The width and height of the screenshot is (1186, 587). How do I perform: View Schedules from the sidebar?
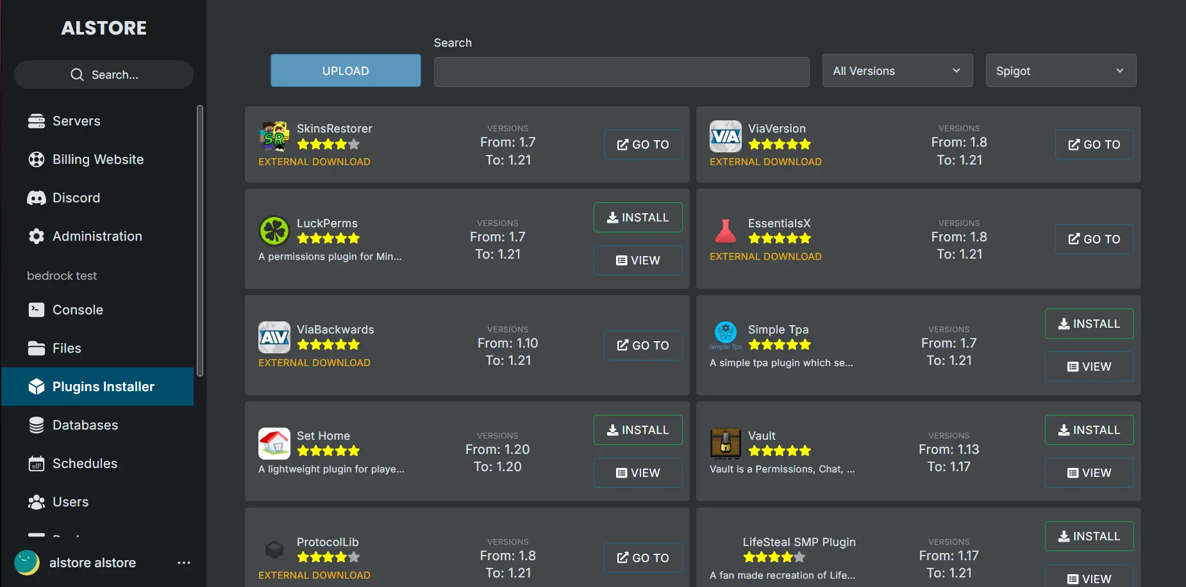click(84, 463)
